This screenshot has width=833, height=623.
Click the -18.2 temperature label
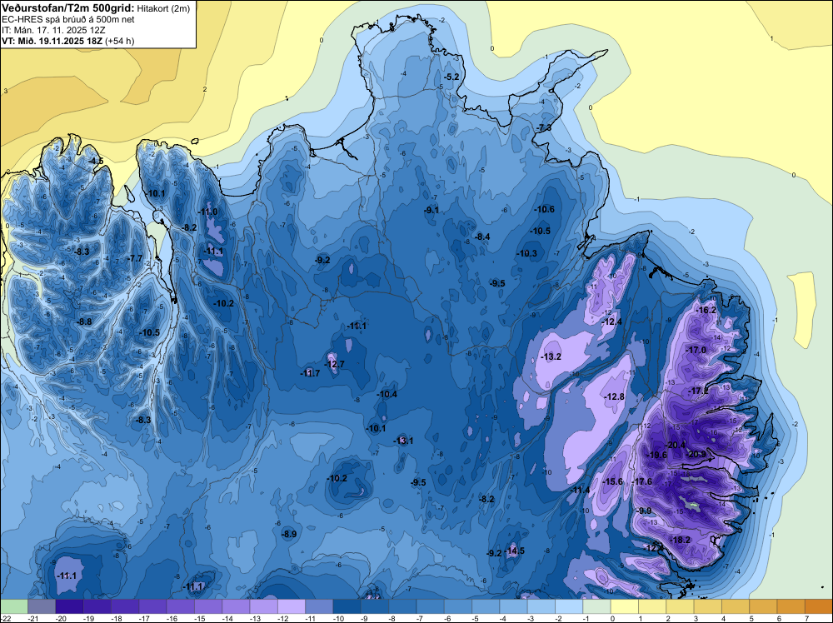point(681,540)
